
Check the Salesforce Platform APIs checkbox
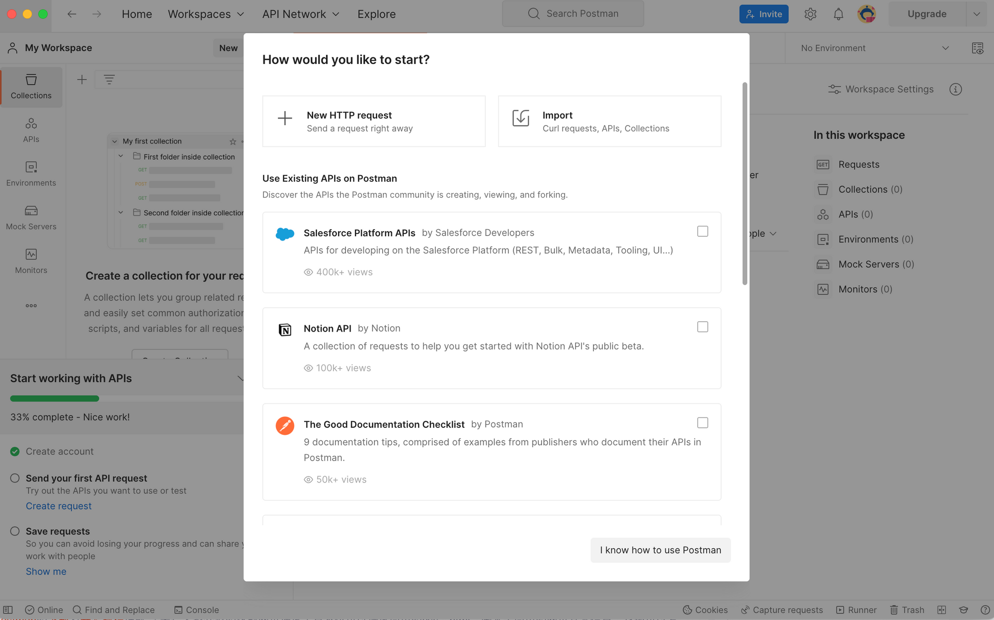click(702, 231)
